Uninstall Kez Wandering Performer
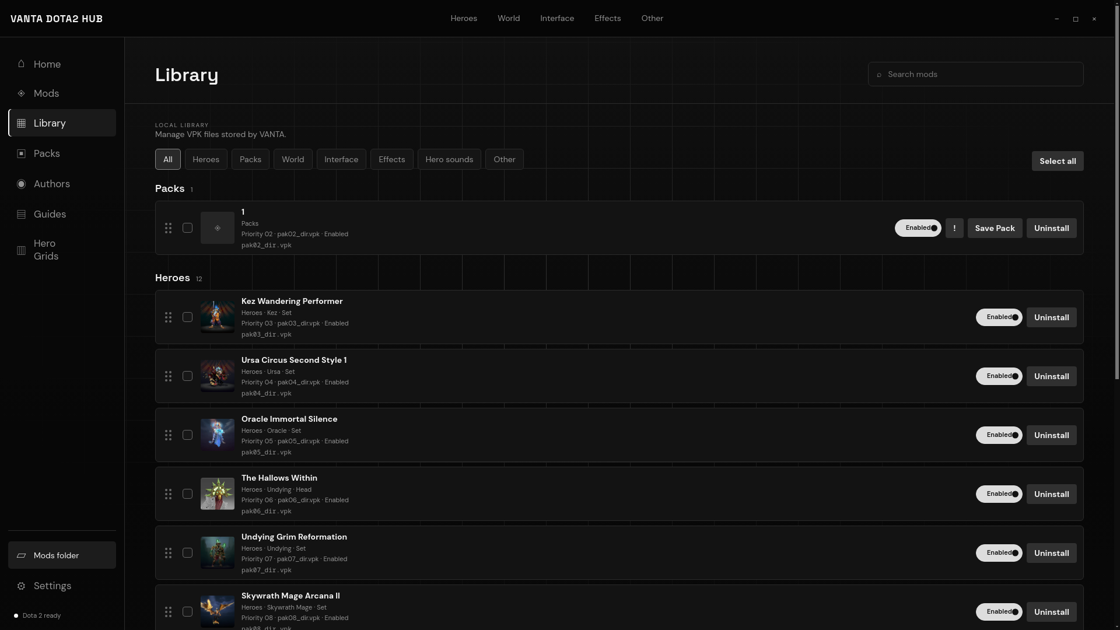The image size is (1120, 630). 1052,317
